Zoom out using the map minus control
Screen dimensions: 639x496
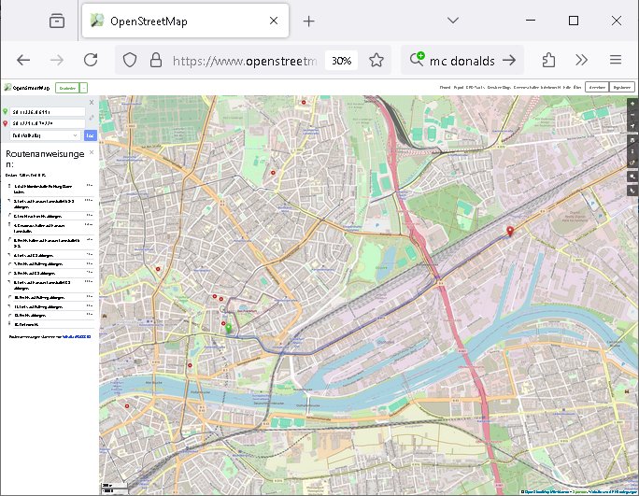coord(632,114)
